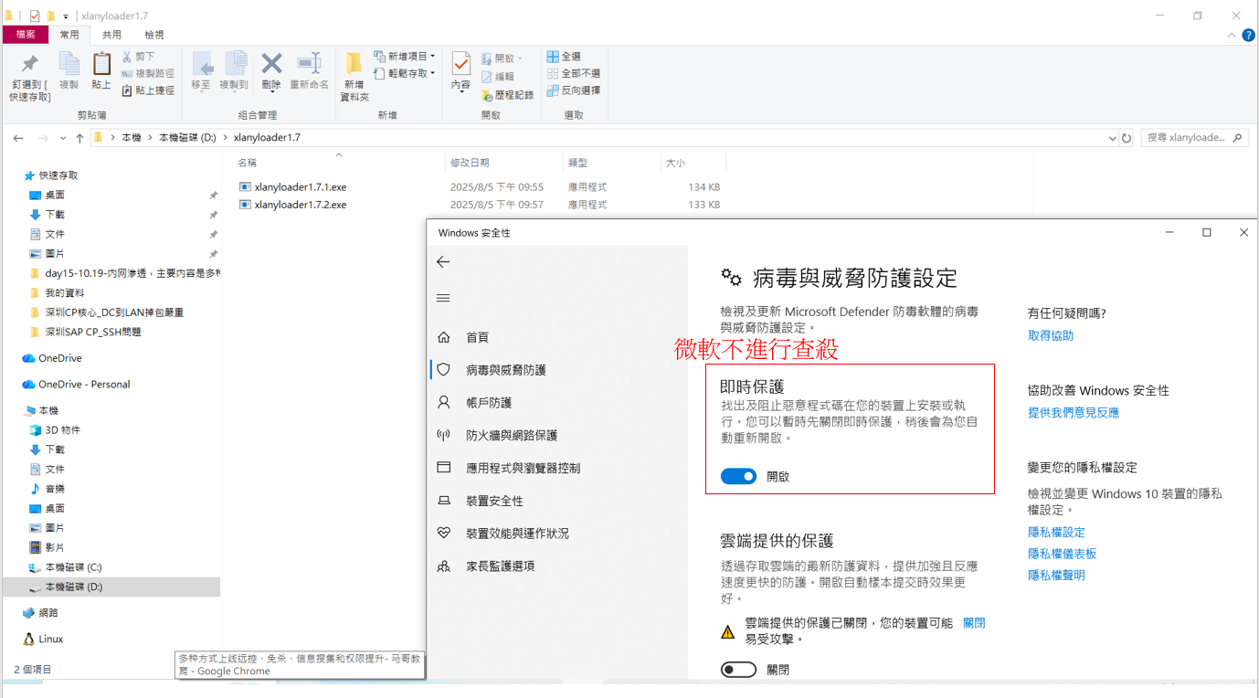Select 快速存取 in navigation pane
1259x698 pixels.
pos(58,175)
